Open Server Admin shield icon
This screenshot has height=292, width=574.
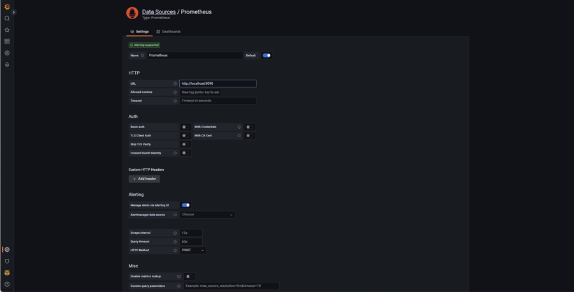(7, 261)
